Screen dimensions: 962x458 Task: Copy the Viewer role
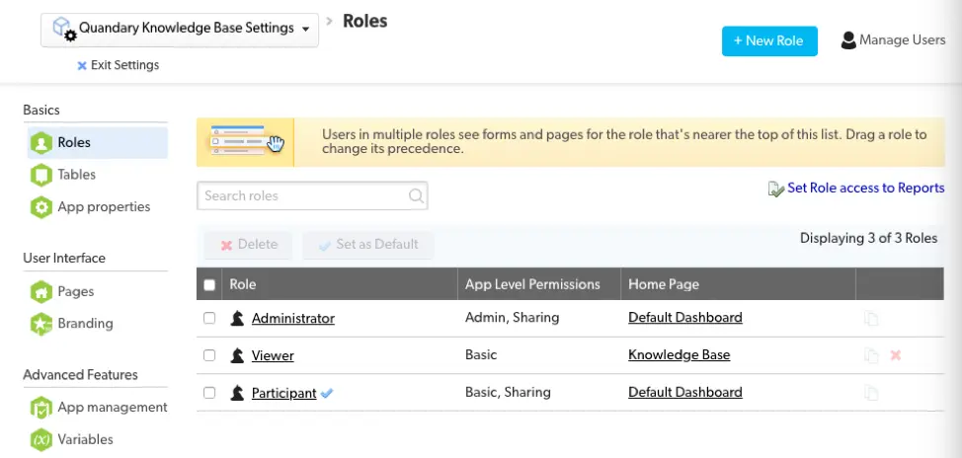tap(871, 355)
